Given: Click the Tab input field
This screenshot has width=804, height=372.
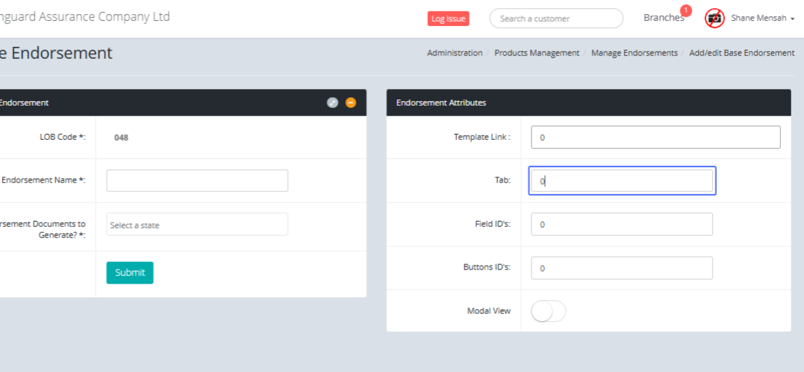Looking at the screenshot, I should 622,181.
